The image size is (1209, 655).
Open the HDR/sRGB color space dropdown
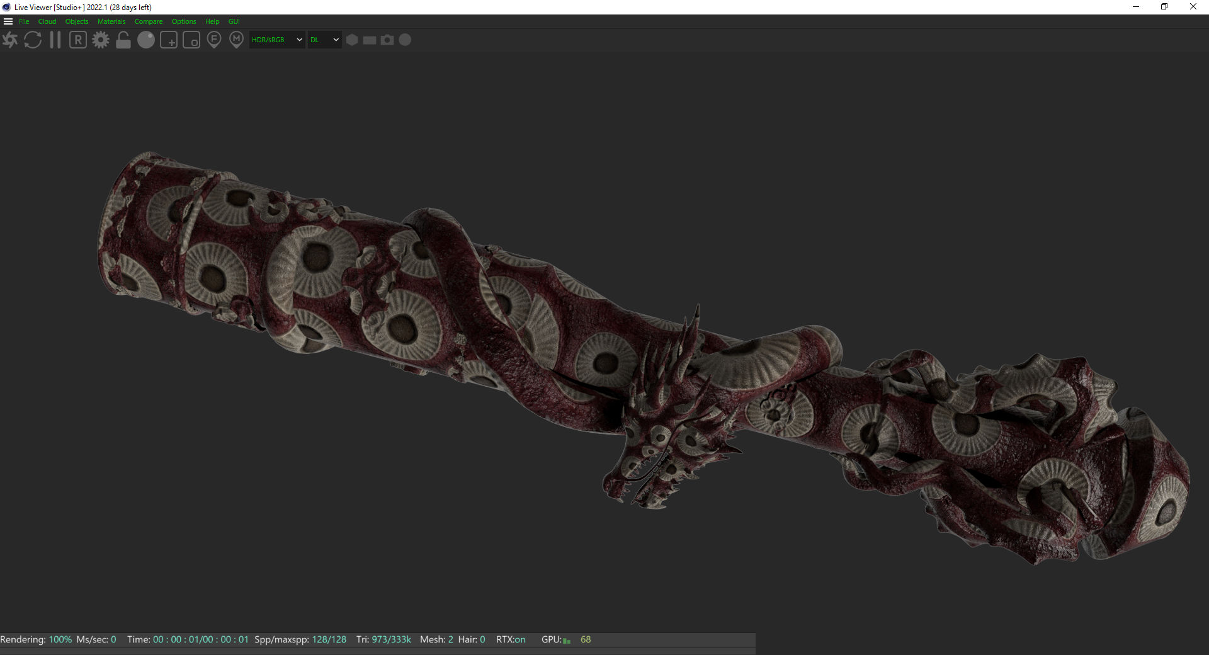click(277, 40)
